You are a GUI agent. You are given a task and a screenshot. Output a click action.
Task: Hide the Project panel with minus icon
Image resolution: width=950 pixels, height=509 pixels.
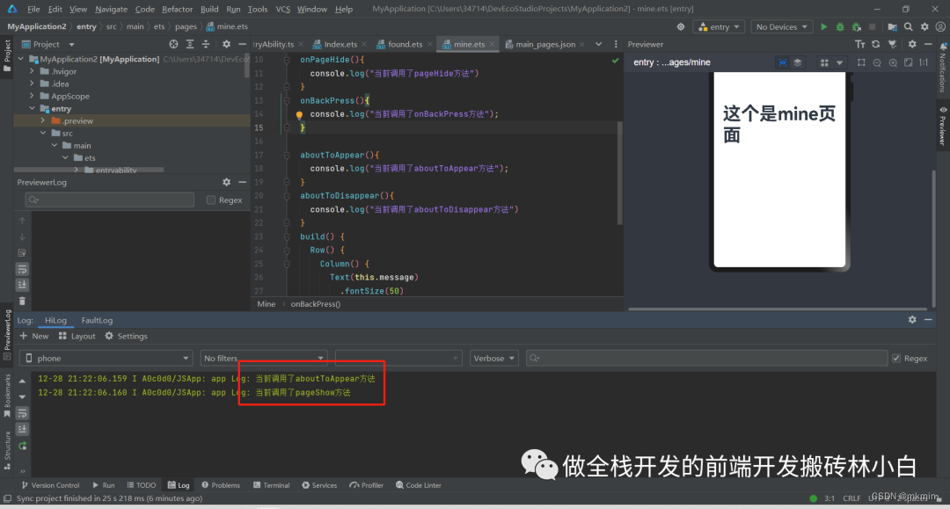[x=243, y=44]
